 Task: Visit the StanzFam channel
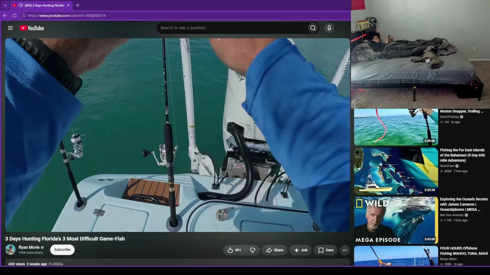(x=447, y=166)
